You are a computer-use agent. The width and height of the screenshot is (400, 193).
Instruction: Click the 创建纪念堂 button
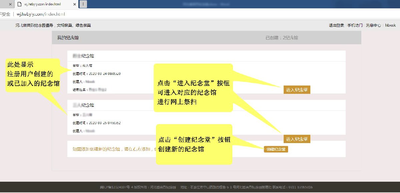point(276,149)
